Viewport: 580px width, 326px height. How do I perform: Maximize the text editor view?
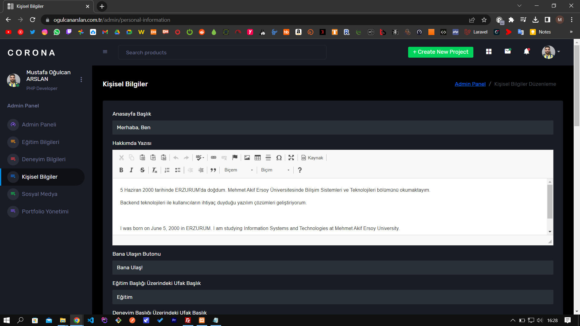[291, 158]
